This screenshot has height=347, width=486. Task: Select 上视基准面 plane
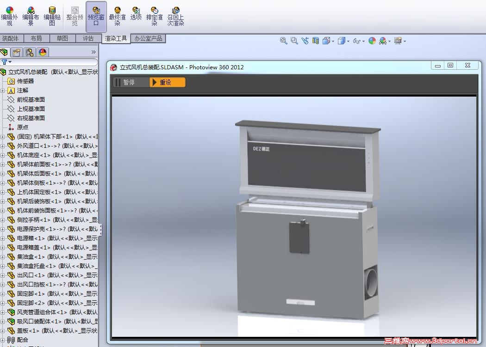[31, 109]
